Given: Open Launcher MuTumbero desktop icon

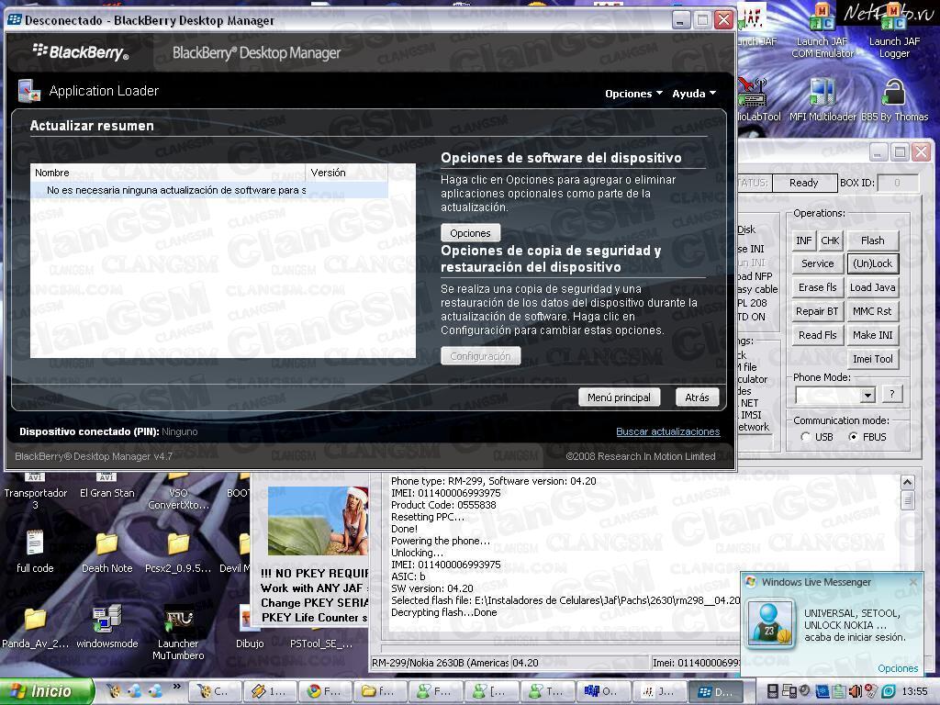Looking at the screenshot, I should point(178,633).
